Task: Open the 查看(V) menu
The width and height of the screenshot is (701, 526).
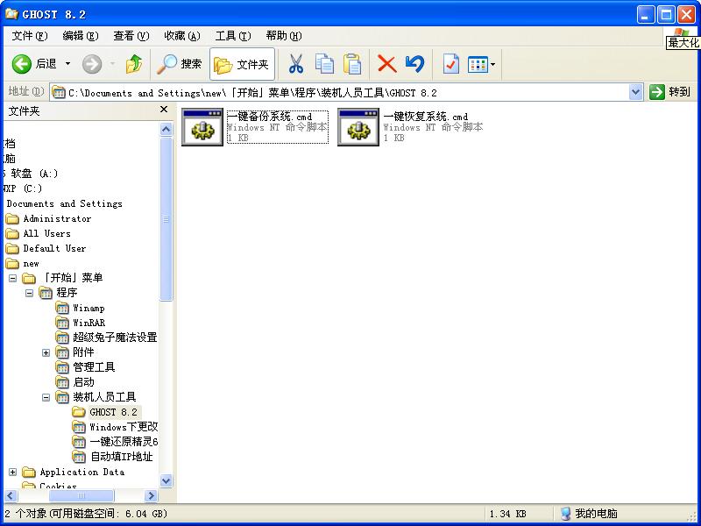Action: (x=131, y=36)
